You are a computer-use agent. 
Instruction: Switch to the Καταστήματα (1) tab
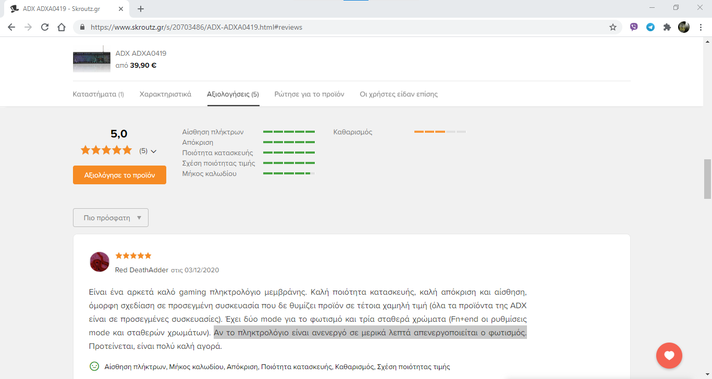[99, 94]
